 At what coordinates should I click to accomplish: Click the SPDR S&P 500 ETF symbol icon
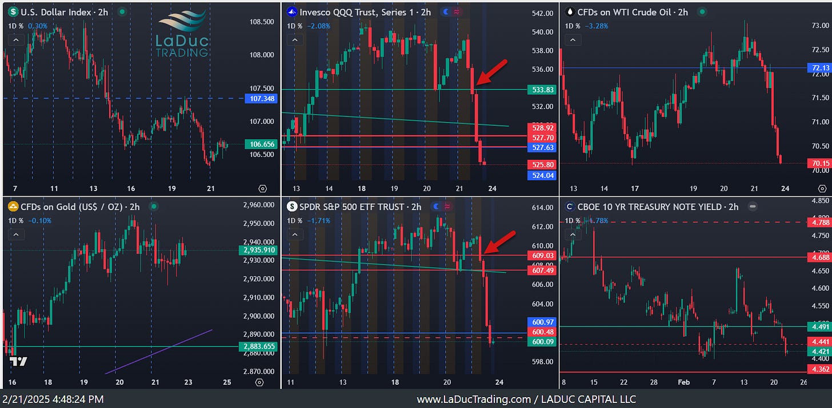(x=291, y=207)
